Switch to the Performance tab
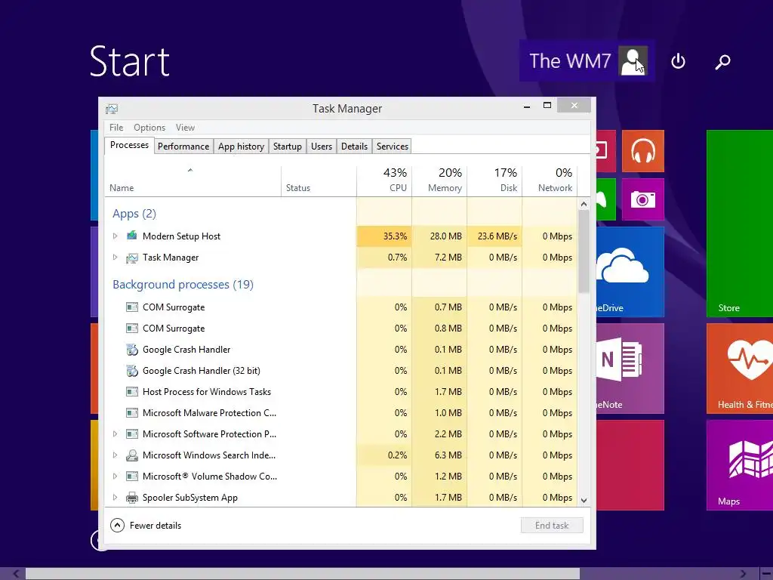The height and width of the screenshot is (580, 773). pyautogui.click(x=183, y=146)
